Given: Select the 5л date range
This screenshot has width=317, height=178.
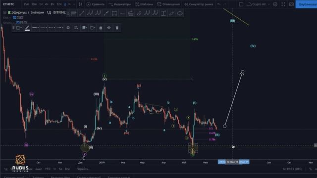Looking at the screenshot, I should pyautogui.click(x=60, y=169).
